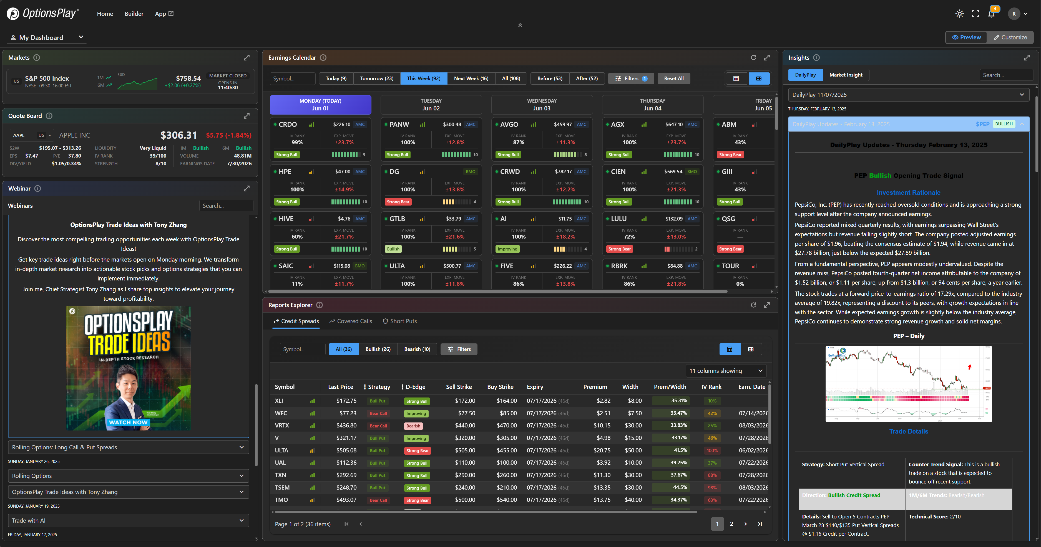The height and width of the screenshot is (547, 1041).
Task: Open chart icon in XLI row
Action: click(312, 401)
